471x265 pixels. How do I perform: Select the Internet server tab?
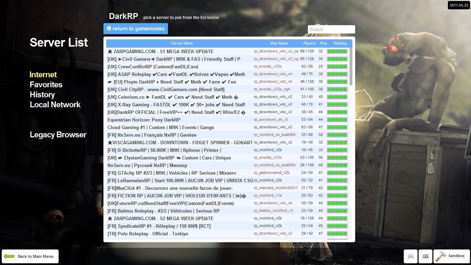(43, 75)
